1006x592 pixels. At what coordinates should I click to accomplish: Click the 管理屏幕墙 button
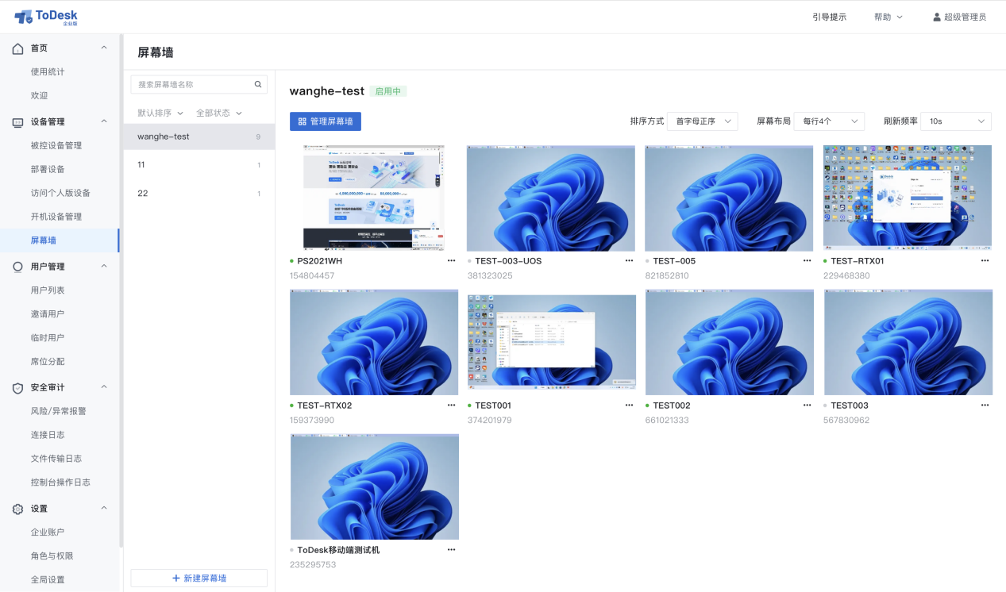tap(326, 121)
